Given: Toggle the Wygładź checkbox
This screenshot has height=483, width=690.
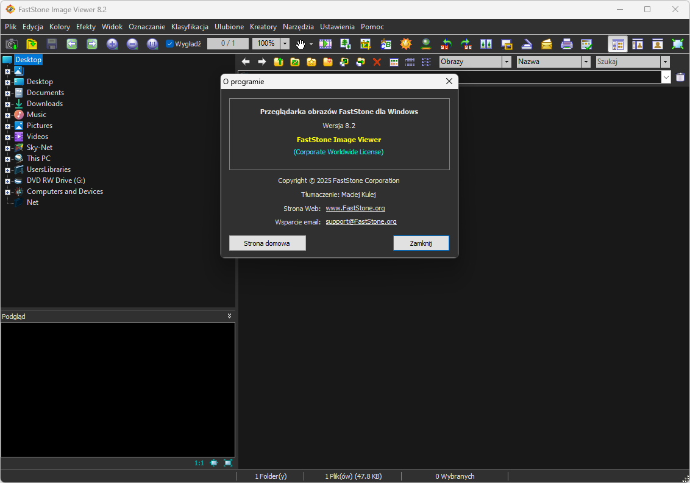Looking at the screenshot, I should pos(169,43).
